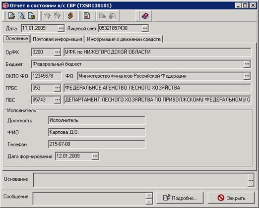This screenshot has height=208, width=259.
Task: Switch to Информация о движении средств tab
Action: click(124, 39)
